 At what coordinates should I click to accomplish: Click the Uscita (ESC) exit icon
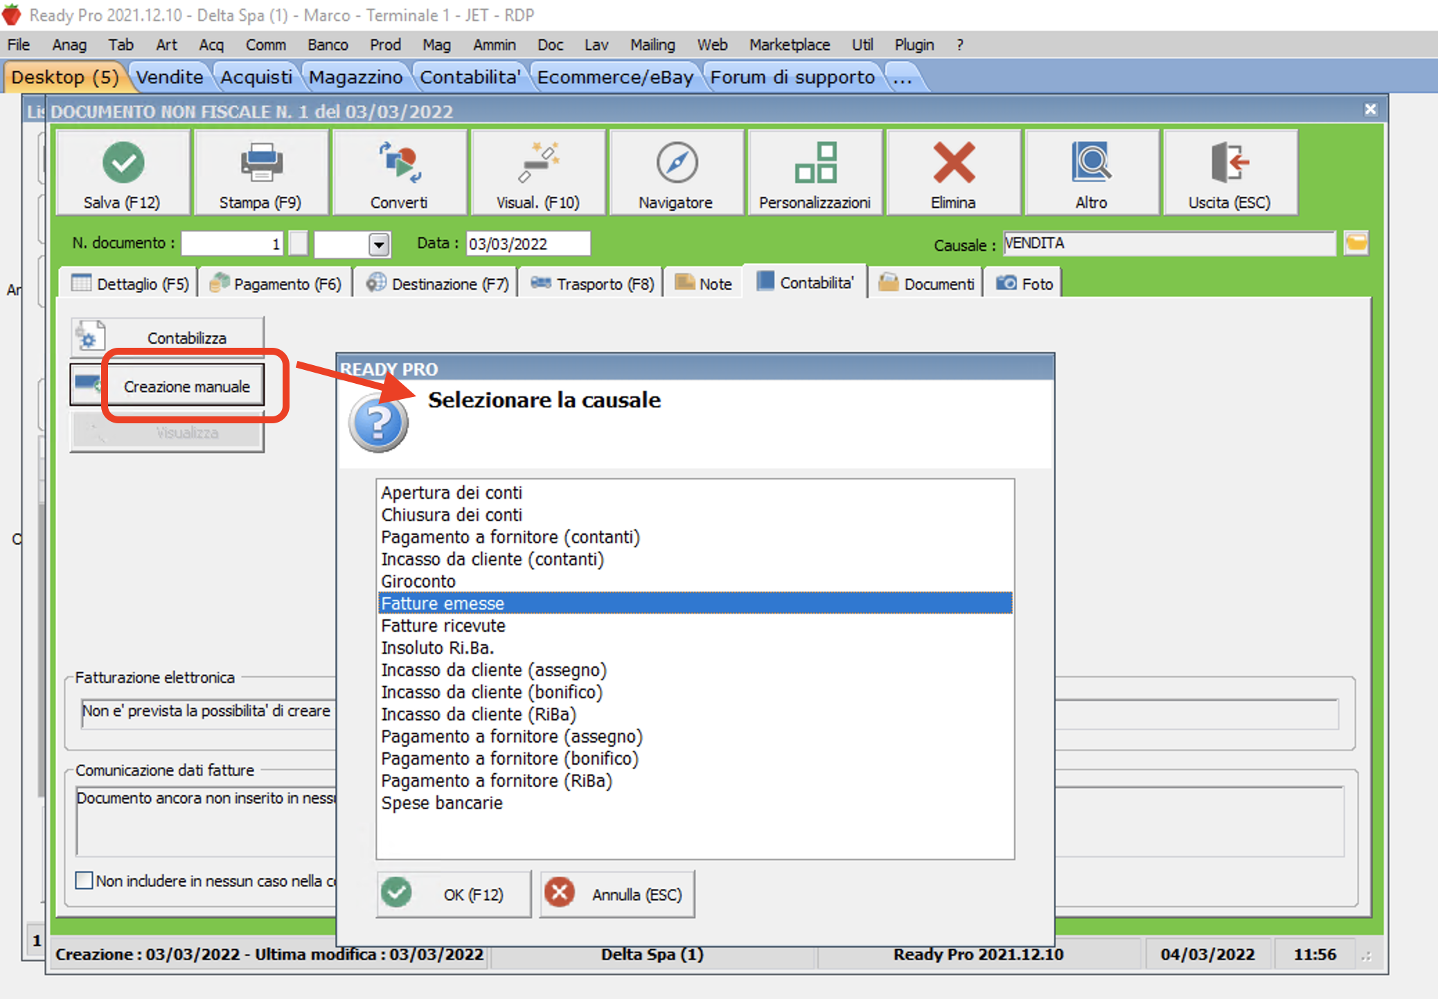1230,162
